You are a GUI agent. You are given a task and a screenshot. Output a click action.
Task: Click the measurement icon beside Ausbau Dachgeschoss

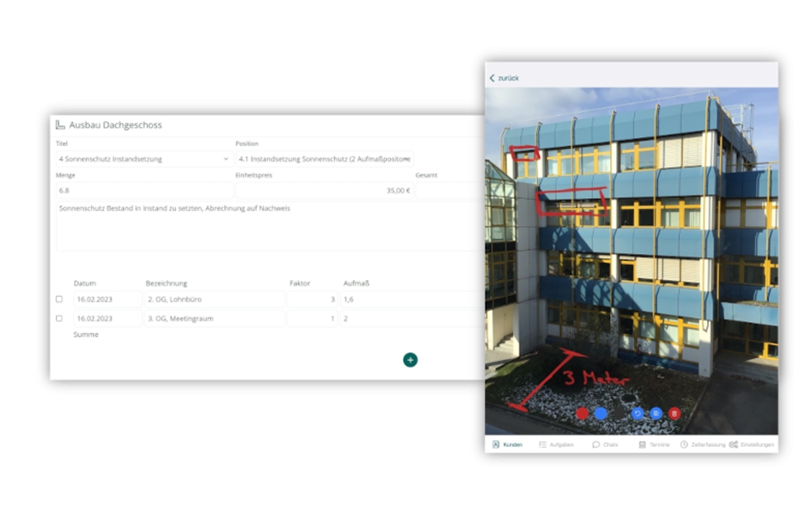click(60, 125)
